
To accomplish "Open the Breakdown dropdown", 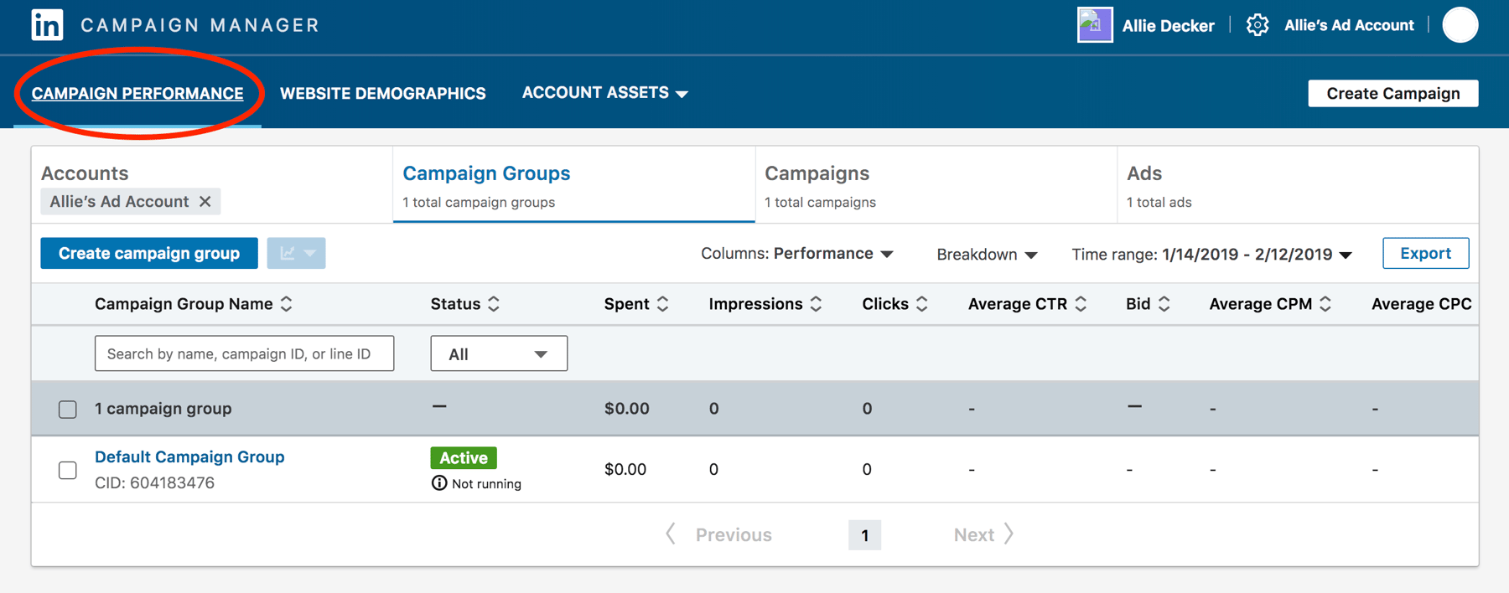I will point(987,255).
